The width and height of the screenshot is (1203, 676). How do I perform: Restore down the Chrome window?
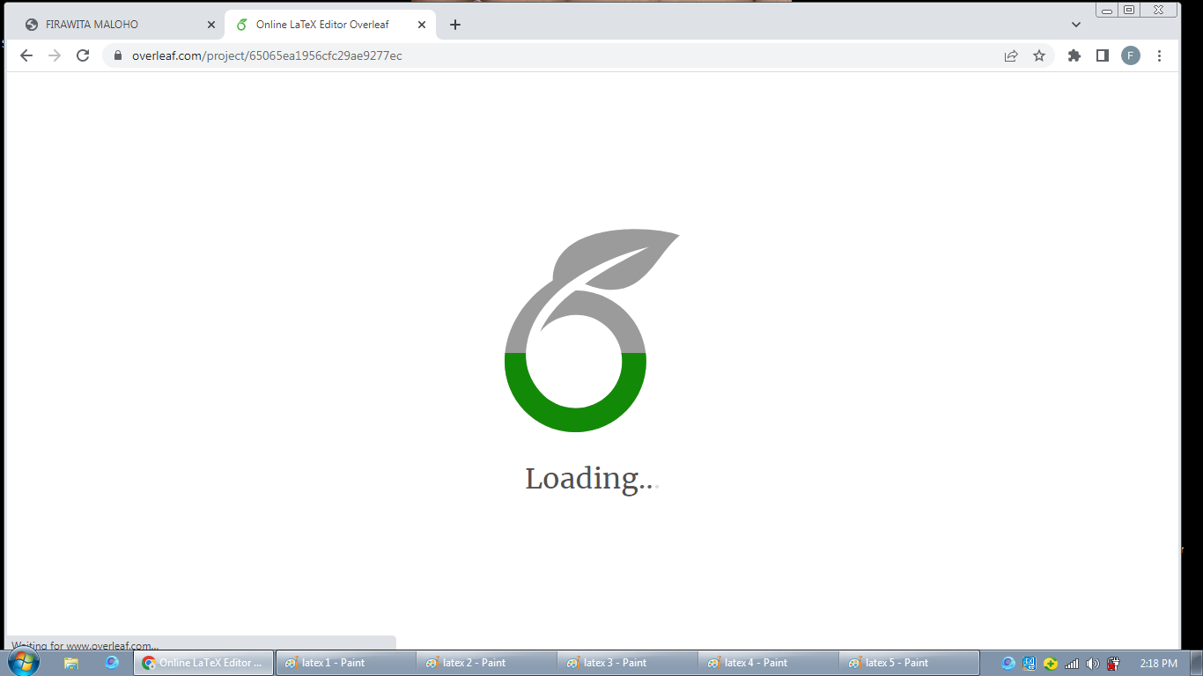coord(1129,10)
